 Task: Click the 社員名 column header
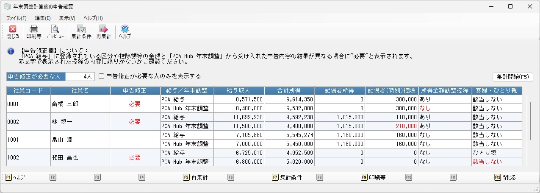point(80,90)
